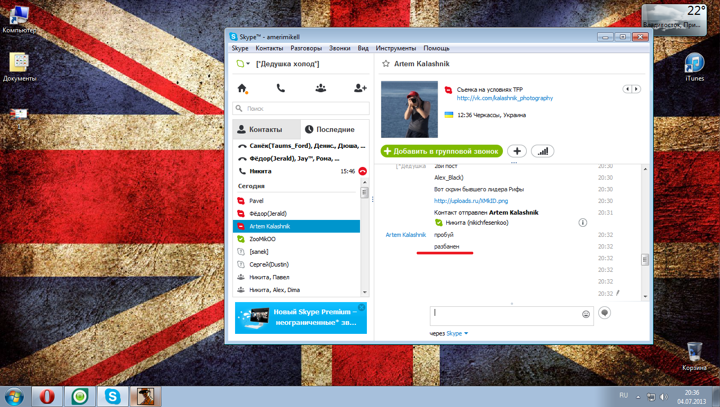Viewport: 720px width, 407px height.
Task: Open the Никита, Alex, Dima group chat
Action: click(x=296, y=290)
